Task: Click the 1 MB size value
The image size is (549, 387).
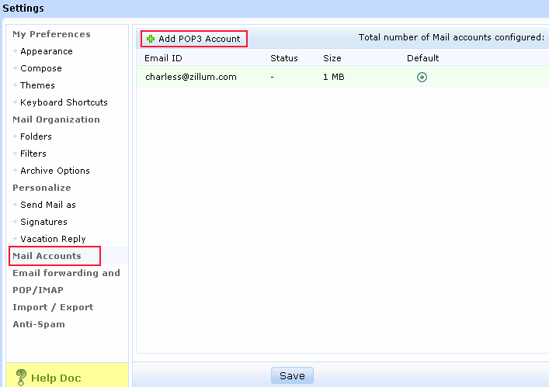Action: 334,77
